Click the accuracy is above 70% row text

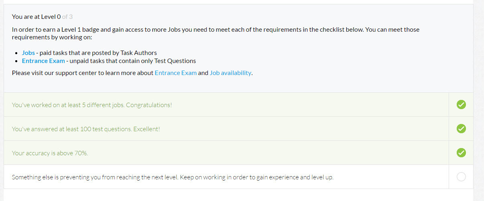click(x=50, y=153)
